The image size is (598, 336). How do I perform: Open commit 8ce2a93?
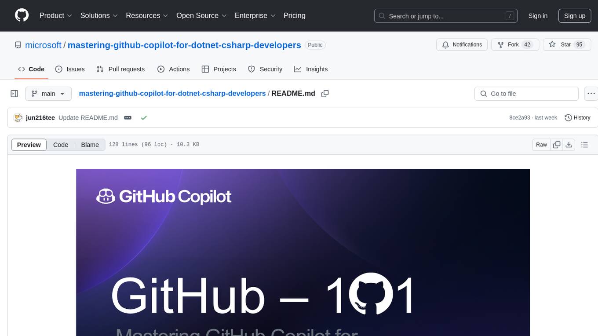point(520,117)
